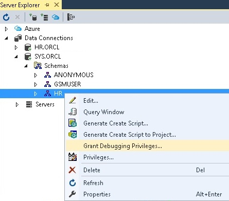This screenshot has height=201, width=229.
Task: Click the SYS.ORCL database icon
Action: 28,57
